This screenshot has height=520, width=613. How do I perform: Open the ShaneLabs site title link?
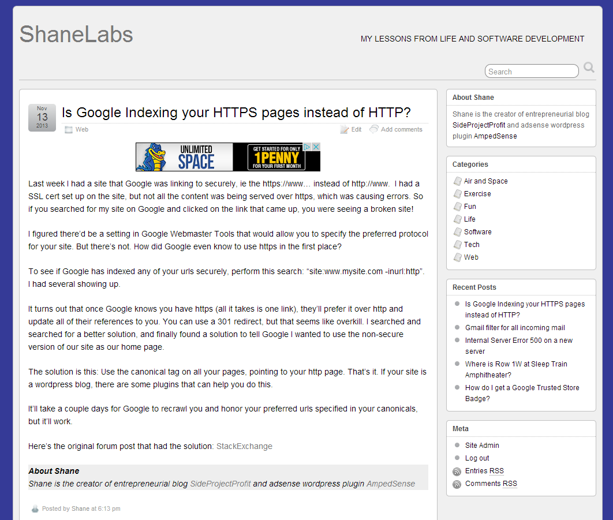point(76,35)
